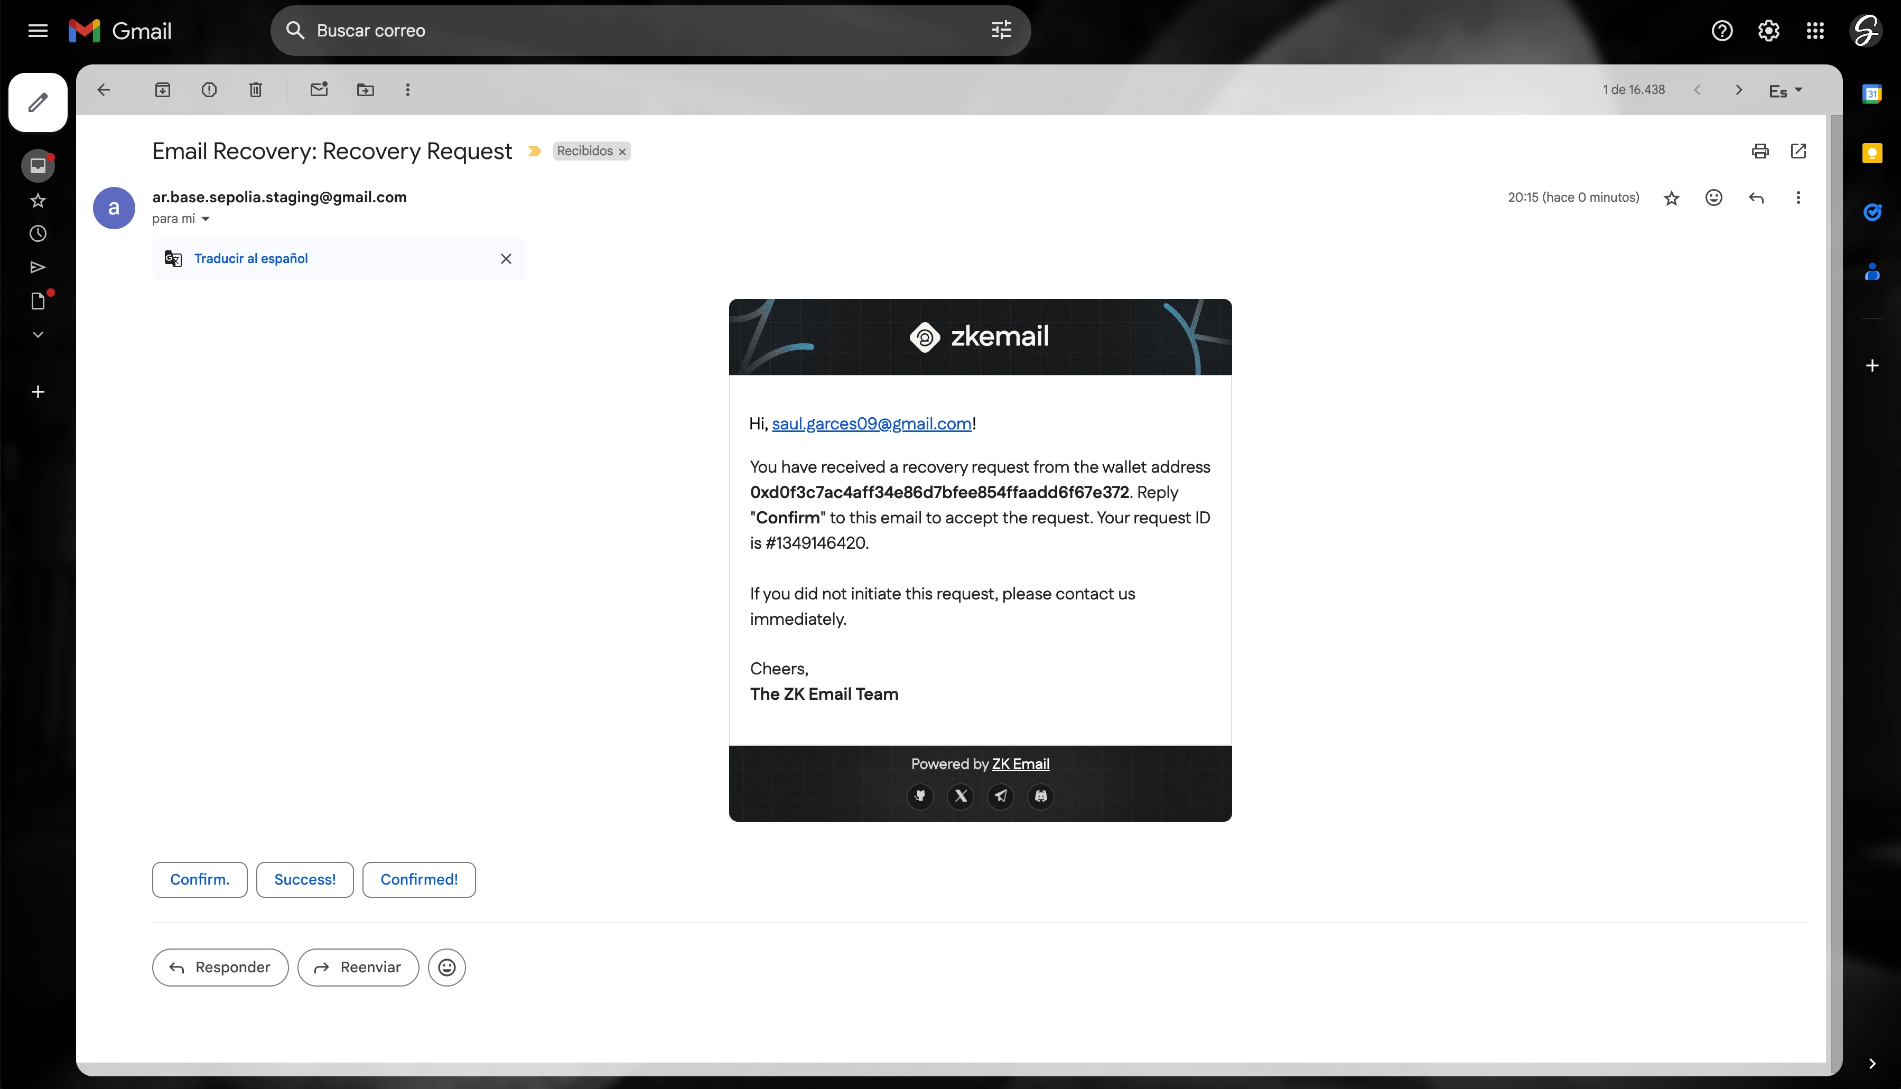Choose 'Success!' smart reply
The image size is (1901, 1089).
304,879
